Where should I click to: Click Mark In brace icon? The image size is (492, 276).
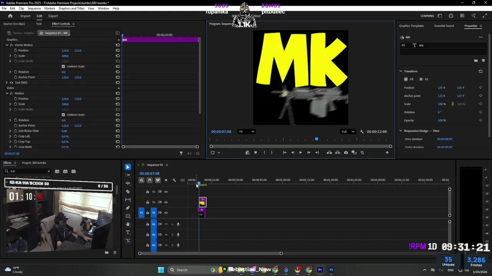[x=264, y=153]
